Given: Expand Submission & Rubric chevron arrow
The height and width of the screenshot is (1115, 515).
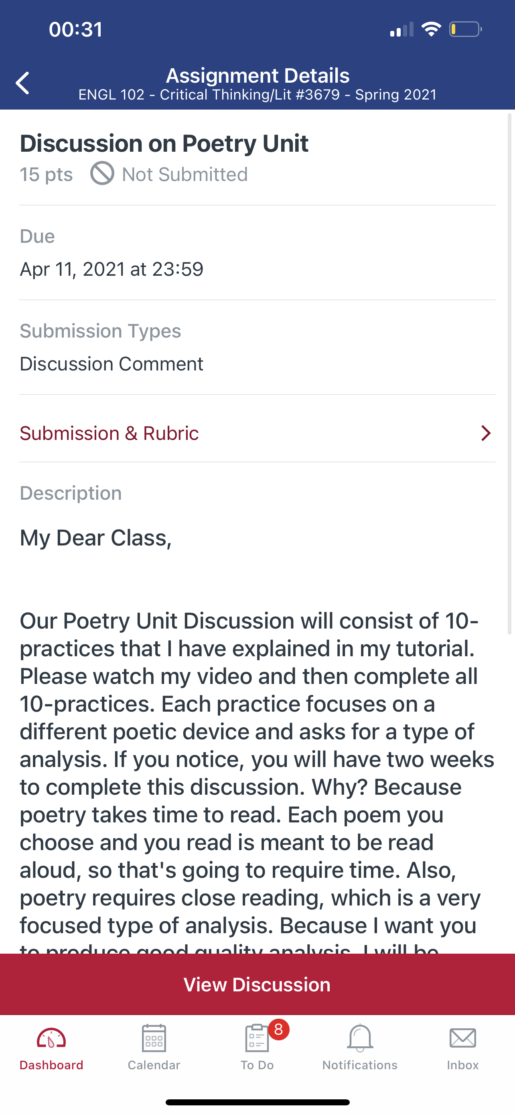Looking at the screenshot, I should click(x=486, y=433).
